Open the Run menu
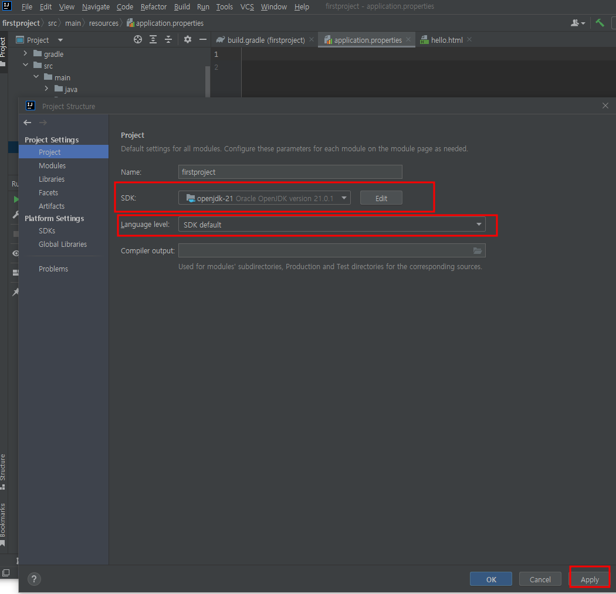This screenshot has height=594, width=616. tap(203, 6)
